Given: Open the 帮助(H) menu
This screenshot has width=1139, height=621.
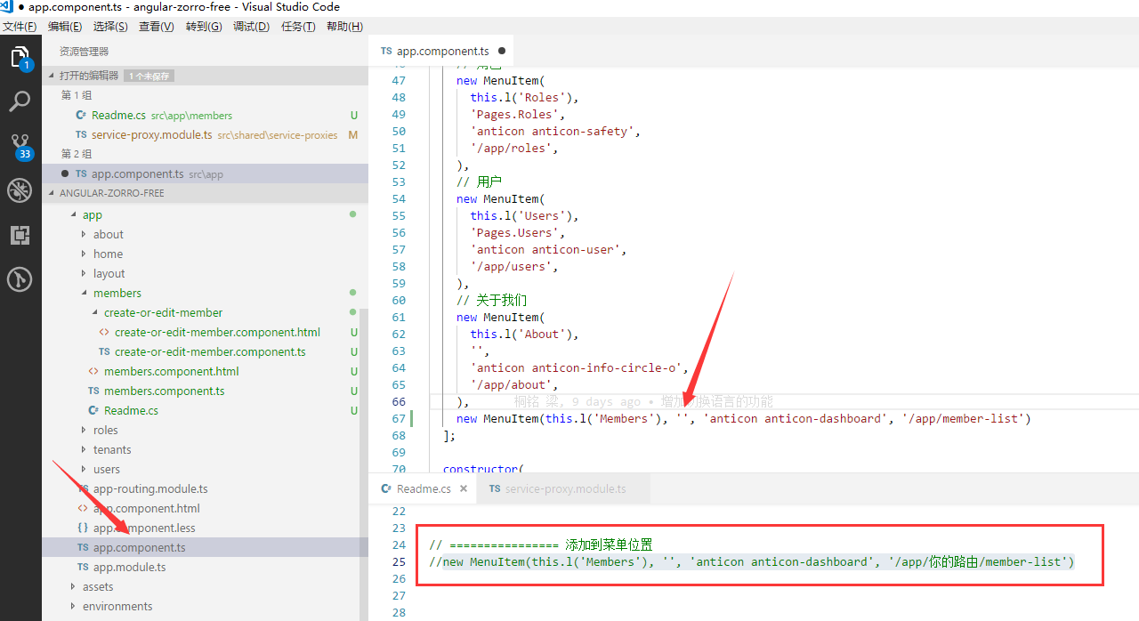Looking at the screenshot, I should point(344,27).
